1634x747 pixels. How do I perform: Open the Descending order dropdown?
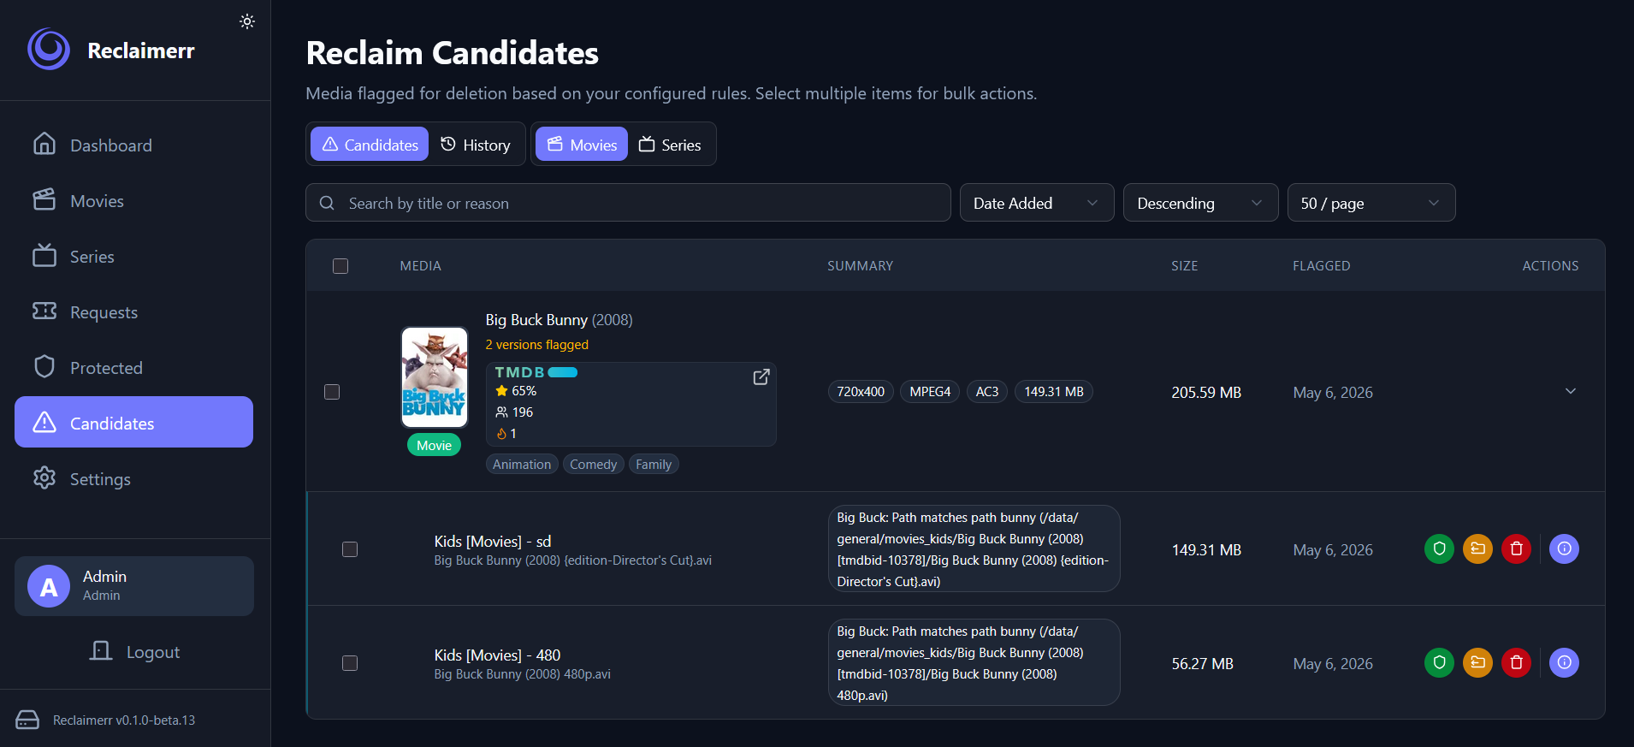[1200, 203]
